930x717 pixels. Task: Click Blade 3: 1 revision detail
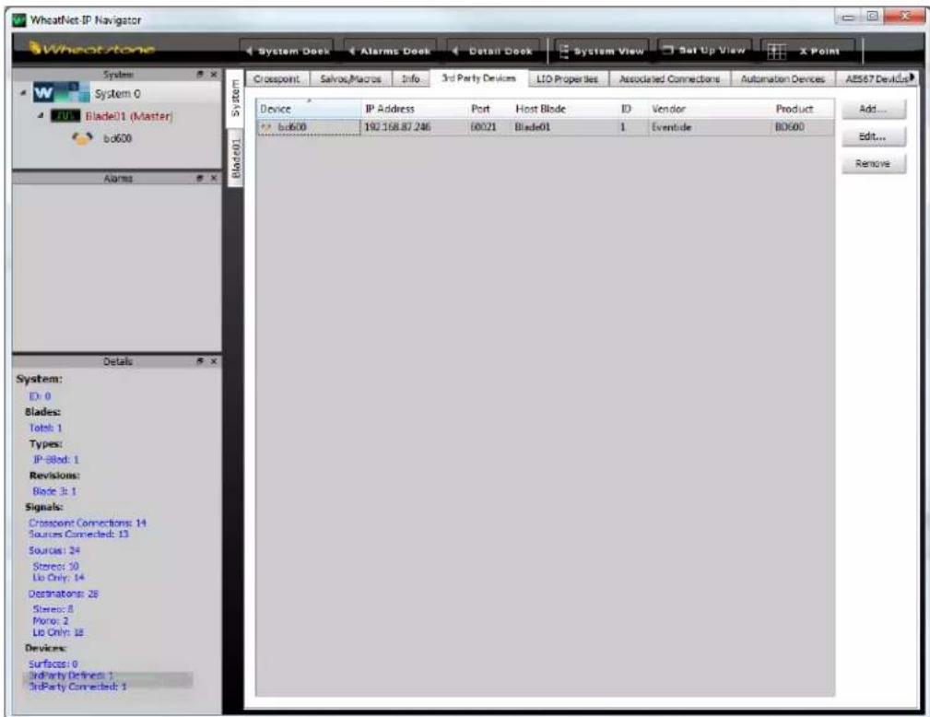[x=54, y=491]
